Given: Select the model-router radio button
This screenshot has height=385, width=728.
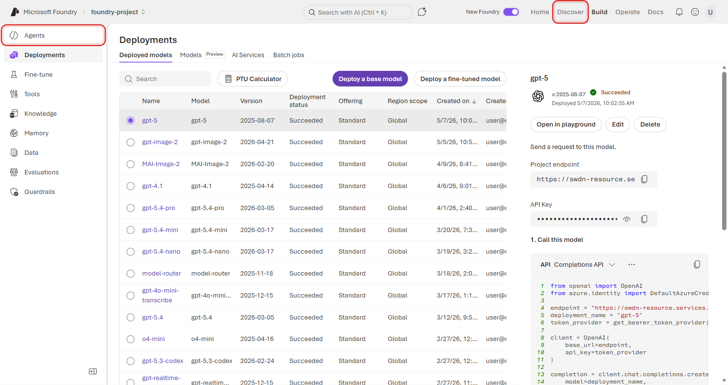Looking at the screenshot, I should 130,274.
